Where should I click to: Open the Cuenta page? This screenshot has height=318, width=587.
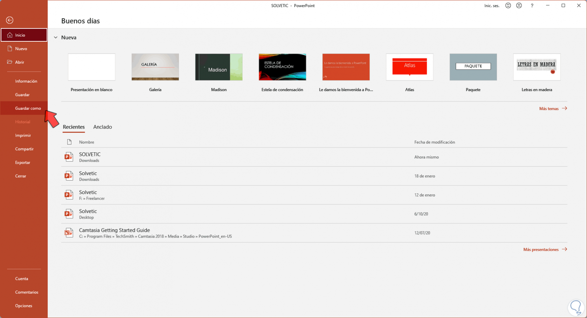click(x=24, y=278)
